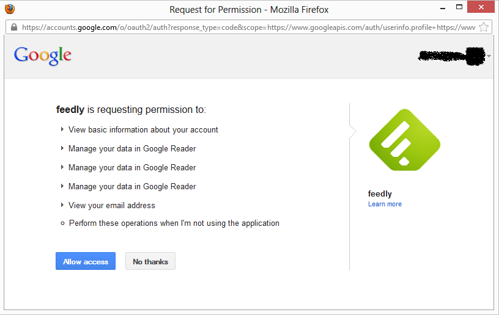Screen dimensions: 499x315
Task: Maximize the Request for Permission window
Action: (459, 7)
